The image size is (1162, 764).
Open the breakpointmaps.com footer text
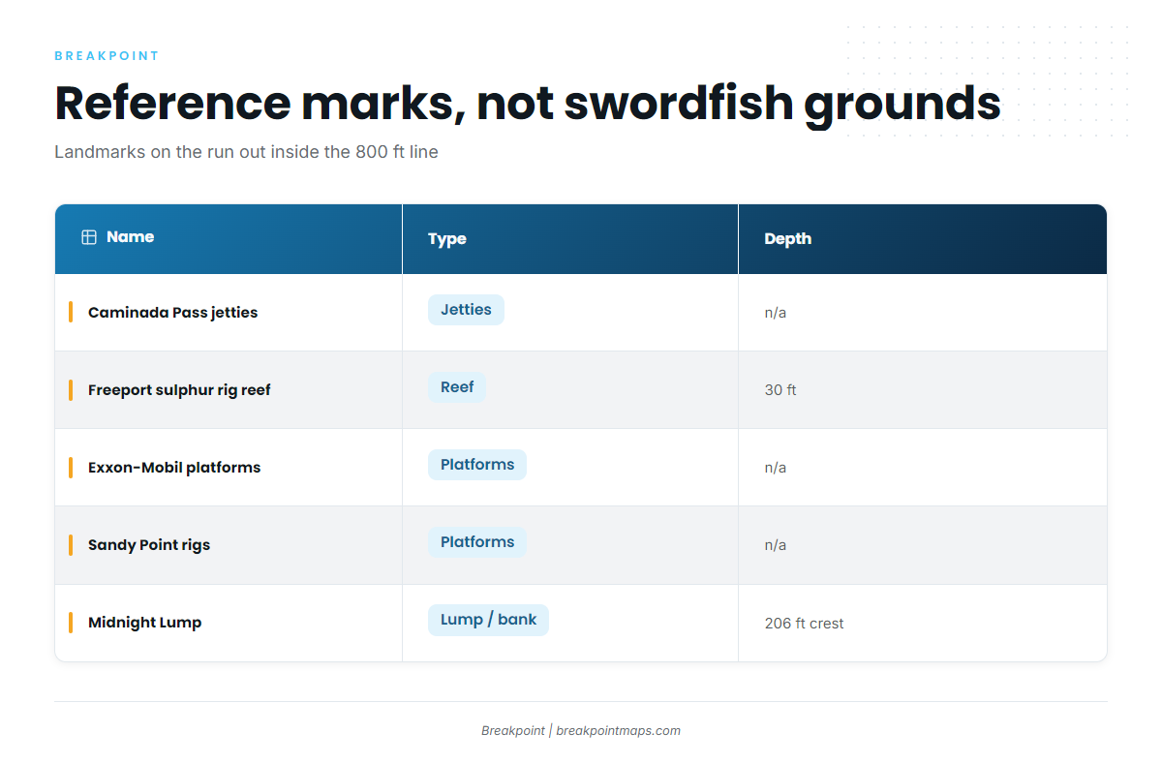pos(619,731)
